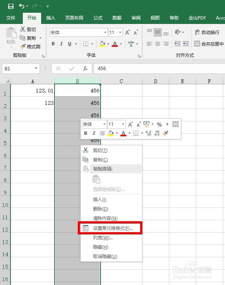The image size is (225, 285).
Task: Switch to the 公式 ribbon tab
Action: coord(98,18)
